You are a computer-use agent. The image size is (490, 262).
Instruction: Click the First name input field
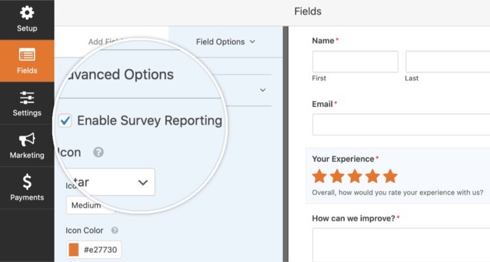355,61
